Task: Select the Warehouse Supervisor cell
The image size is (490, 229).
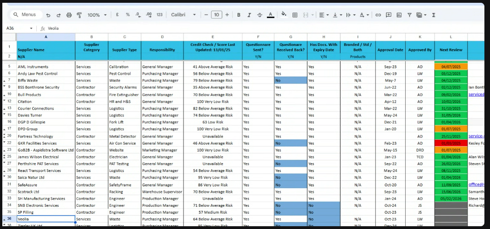Action: click(162, 192)
